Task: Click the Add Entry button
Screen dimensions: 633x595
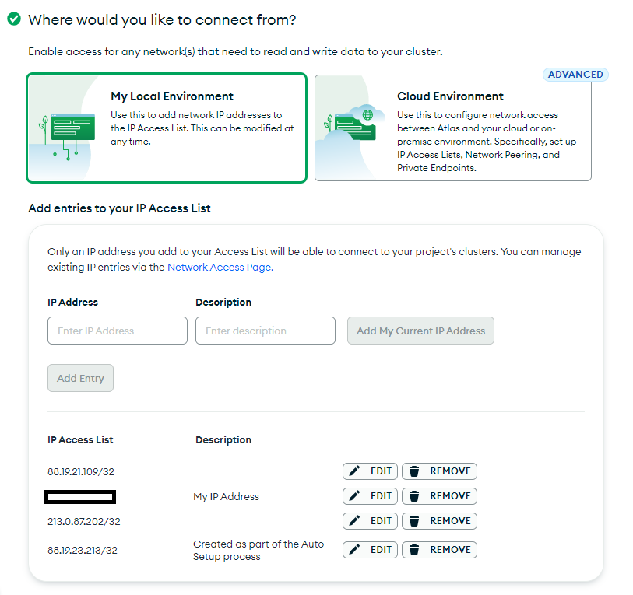Action: [x=80, y=378]
